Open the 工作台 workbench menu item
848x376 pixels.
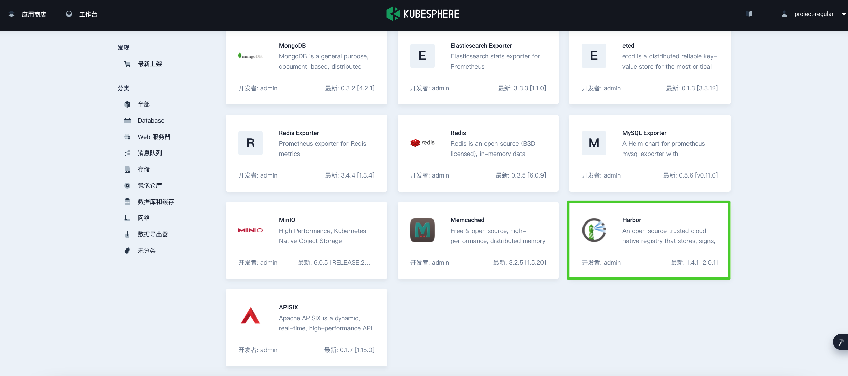pos(88,14)
